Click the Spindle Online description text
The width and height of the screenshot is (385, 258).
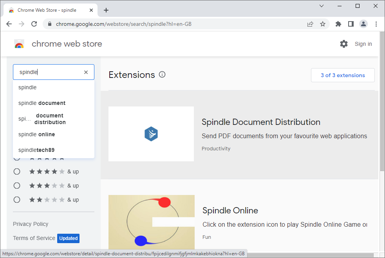tap(285, 225)
